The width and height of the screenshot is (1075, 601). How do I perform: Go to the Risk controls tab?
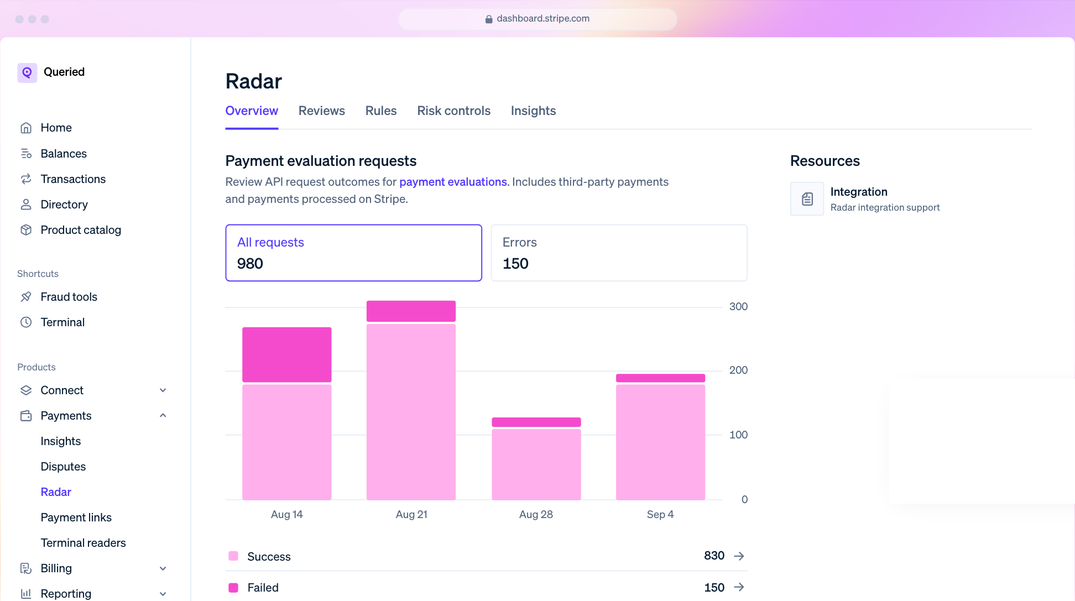(x=454, y=111)
